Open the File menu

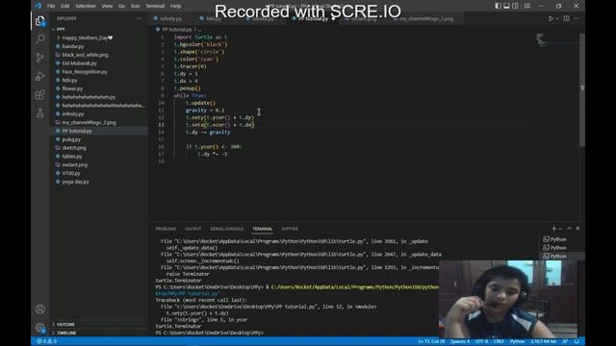(51, 6)
